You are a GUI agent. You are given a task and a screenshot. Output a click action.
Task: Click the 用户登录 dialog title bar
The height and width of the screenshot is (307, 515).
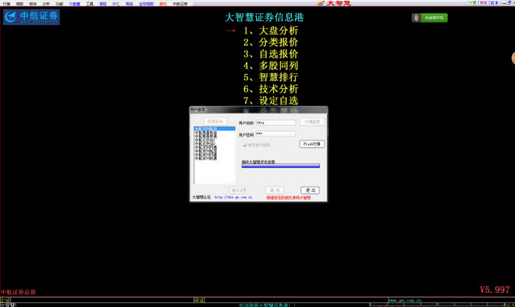point(258,109)
